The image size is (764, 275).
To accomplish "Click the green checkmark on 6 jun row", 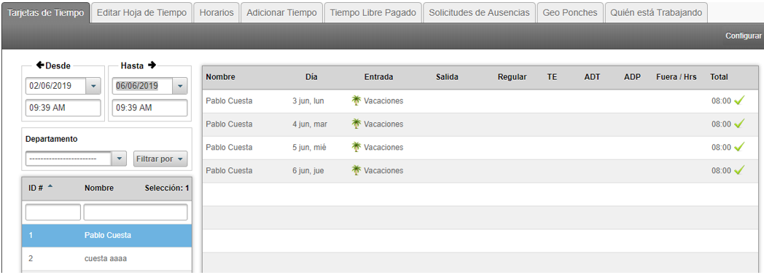I will coord(740,170).
